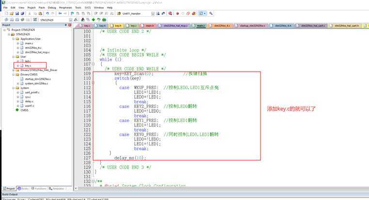
Task: Create a new file from toolbar
Action: pos(6,14)
